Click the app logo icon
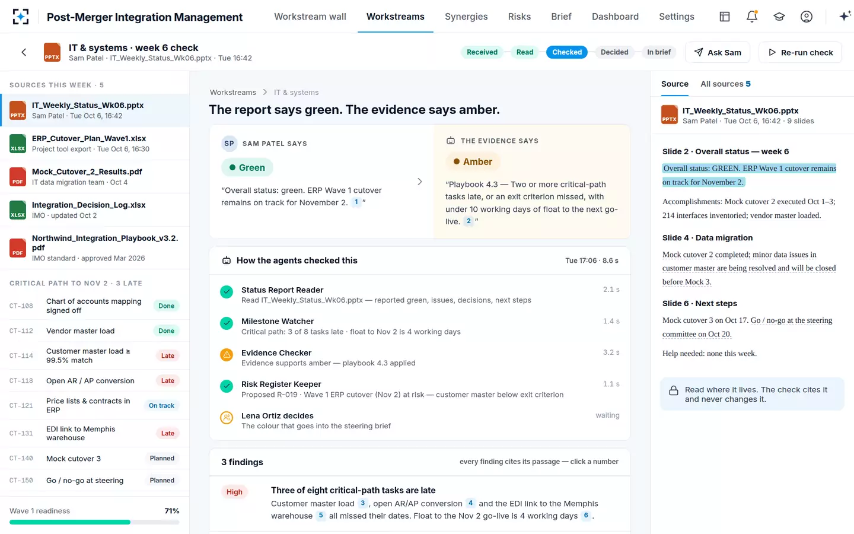Viewport: 854px width, 534px height. [x=20, y=17]
